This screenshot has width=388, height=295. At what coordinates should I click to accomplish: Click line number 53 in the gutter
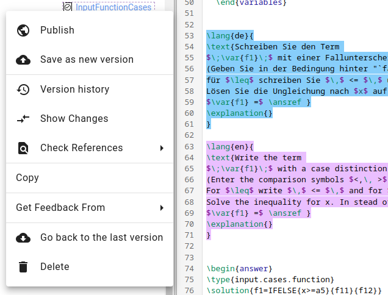point(189,36)
